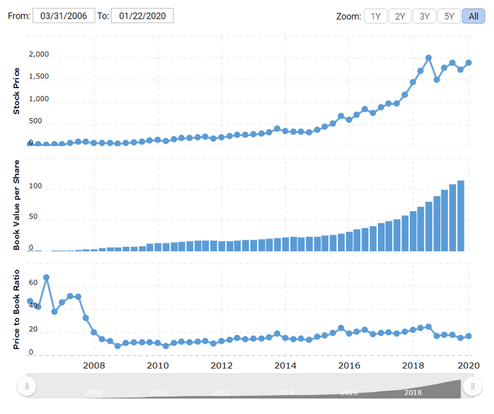Grab the right navigator range handle
Screen dimensions: 494x414
tap(472, 386)
